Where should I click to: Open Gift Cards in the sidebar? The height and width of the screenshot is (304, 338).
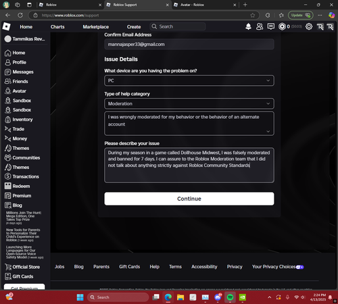coord(19,276)
